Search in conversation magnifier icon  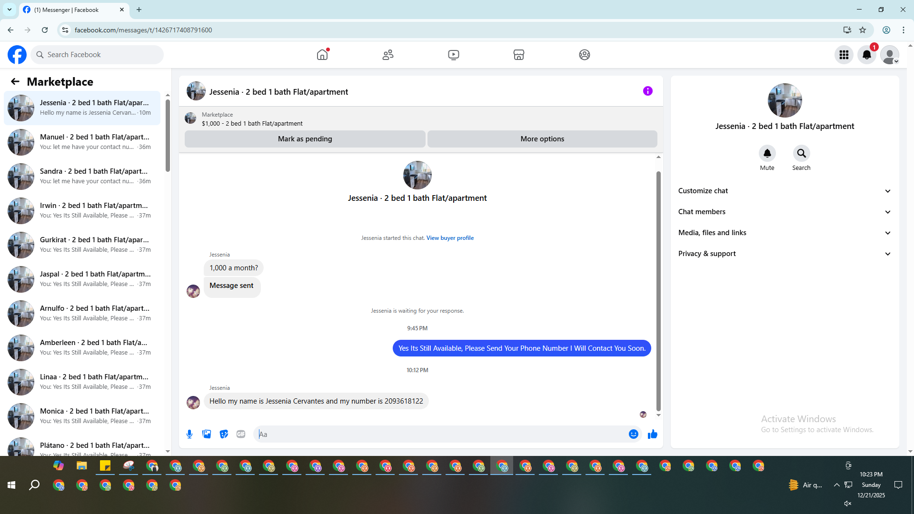tap(802, 153)
